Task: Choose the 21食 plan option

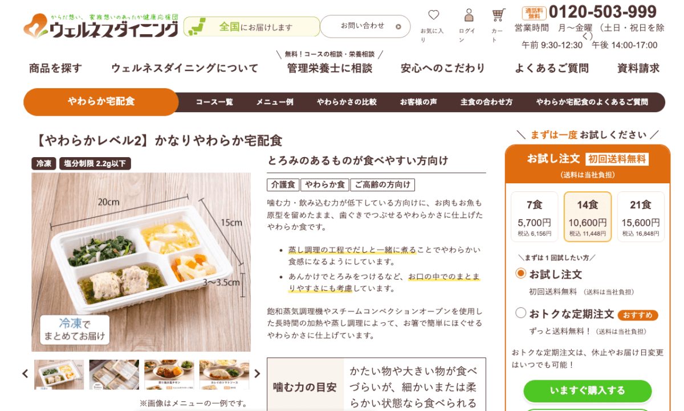Action: [x=641, y=217]
